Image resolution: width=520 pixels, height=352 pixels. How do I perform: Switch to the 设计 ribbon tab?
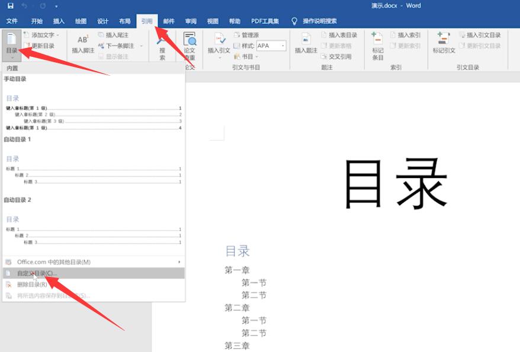pos(102,21)
